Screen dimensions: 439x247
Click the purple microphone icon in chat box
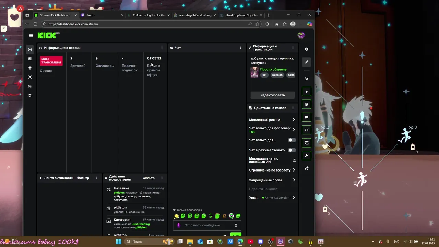178,225
